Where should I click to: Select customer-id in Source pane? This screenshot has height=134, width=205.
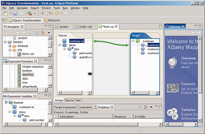pos(77,41)
